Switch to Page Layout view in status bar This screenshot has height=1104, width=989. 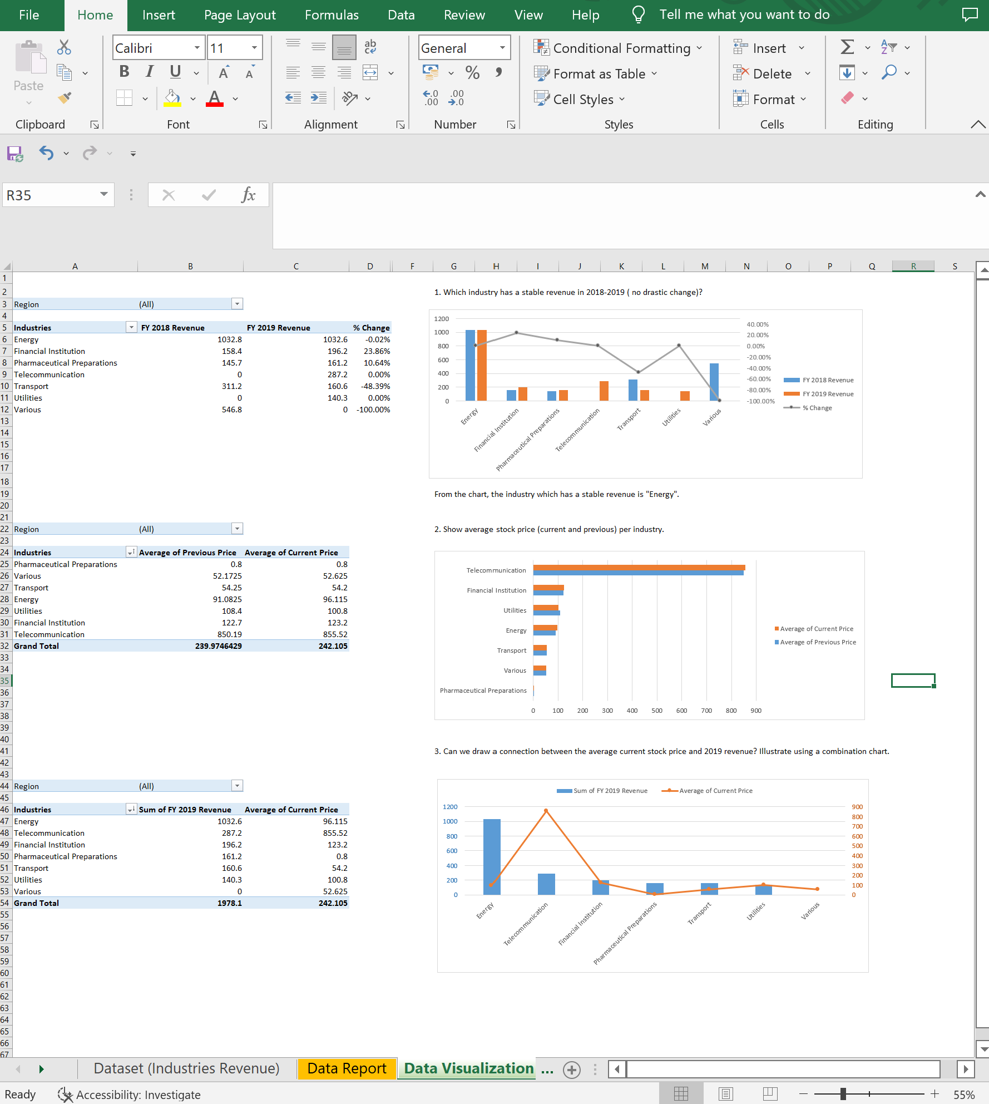point(724,1092)
